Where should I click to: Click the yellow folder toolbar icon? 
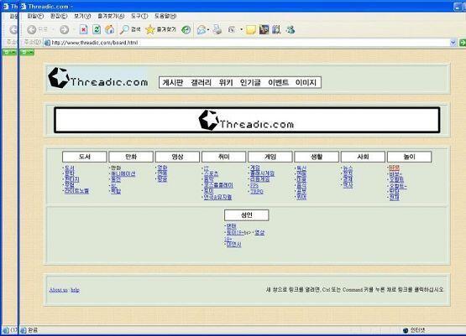pos(250,29)
